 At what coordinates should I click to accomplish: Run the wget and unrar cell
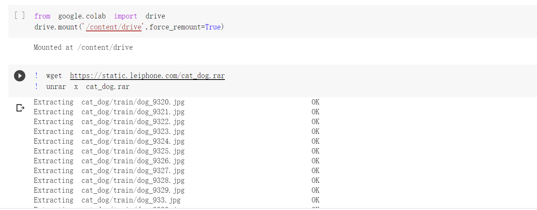20,76
